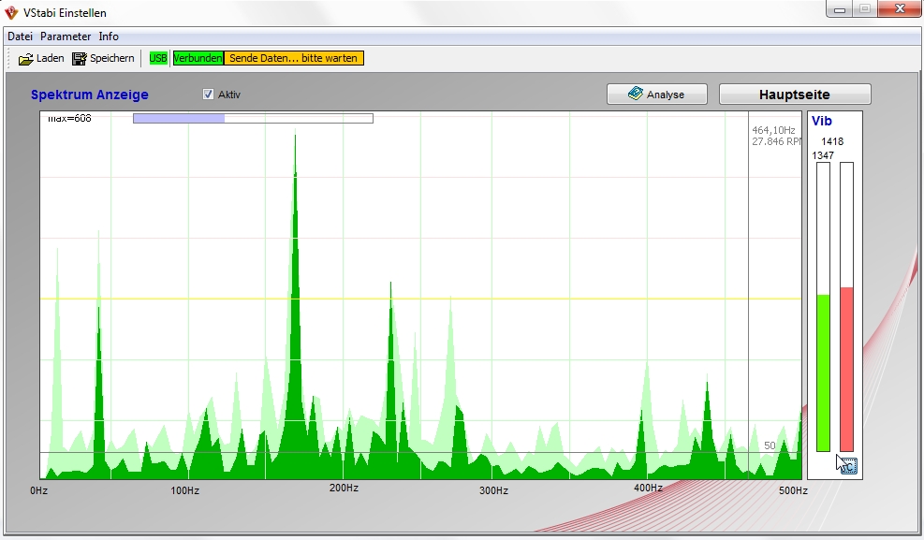
Task: Click the Laden open-folder icon
Action: coord(25,59)
